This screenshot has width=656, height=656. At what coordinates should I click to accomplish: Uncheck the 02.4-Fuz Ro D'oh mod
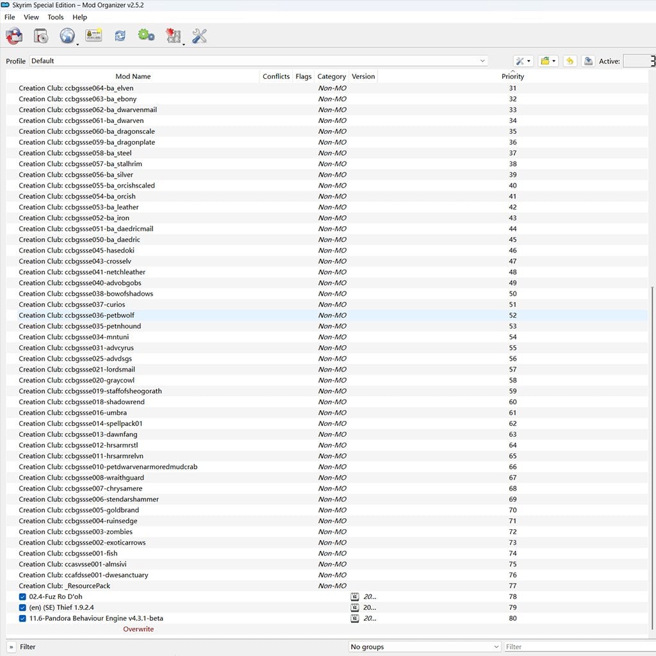pyautogui.click(x=22, y=596)
